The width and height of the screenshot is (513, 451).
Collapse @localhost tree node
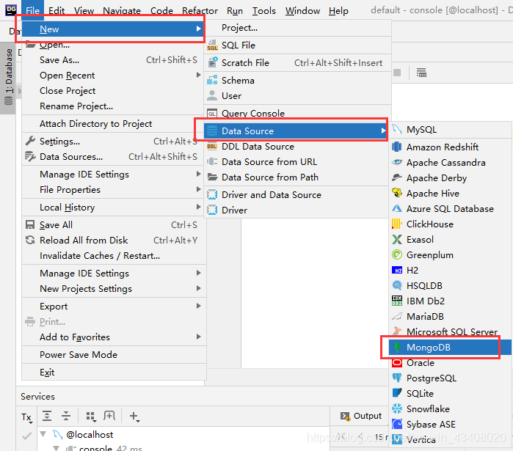pyautogui.click(x=43, y=434)
